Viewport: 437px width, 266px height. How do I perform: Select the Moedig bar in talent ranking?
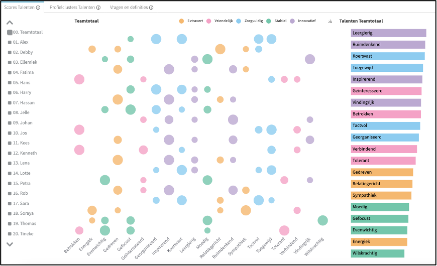[380, 207]
